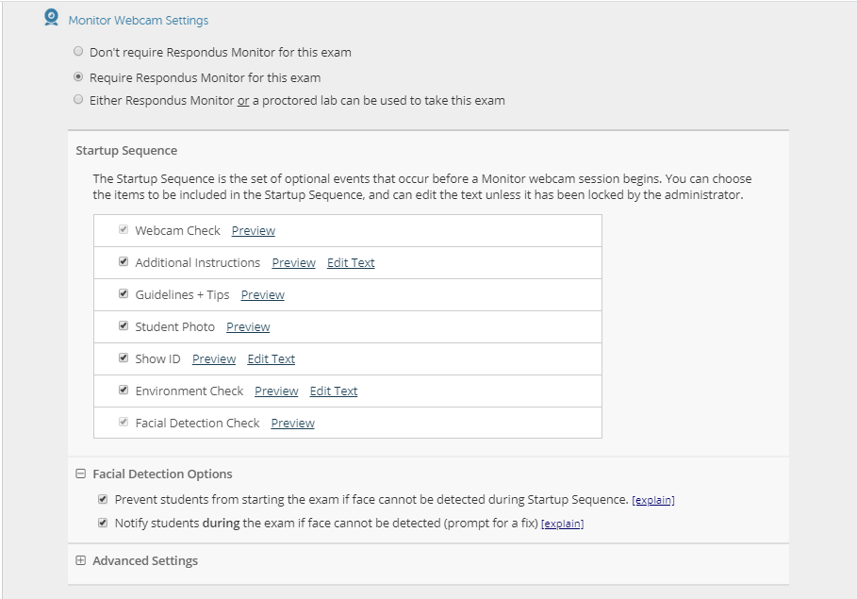This screenshot has width=857, height=599.
Task: Uncheck the Additional Instructions checkbox
Action: pos(124,261)
